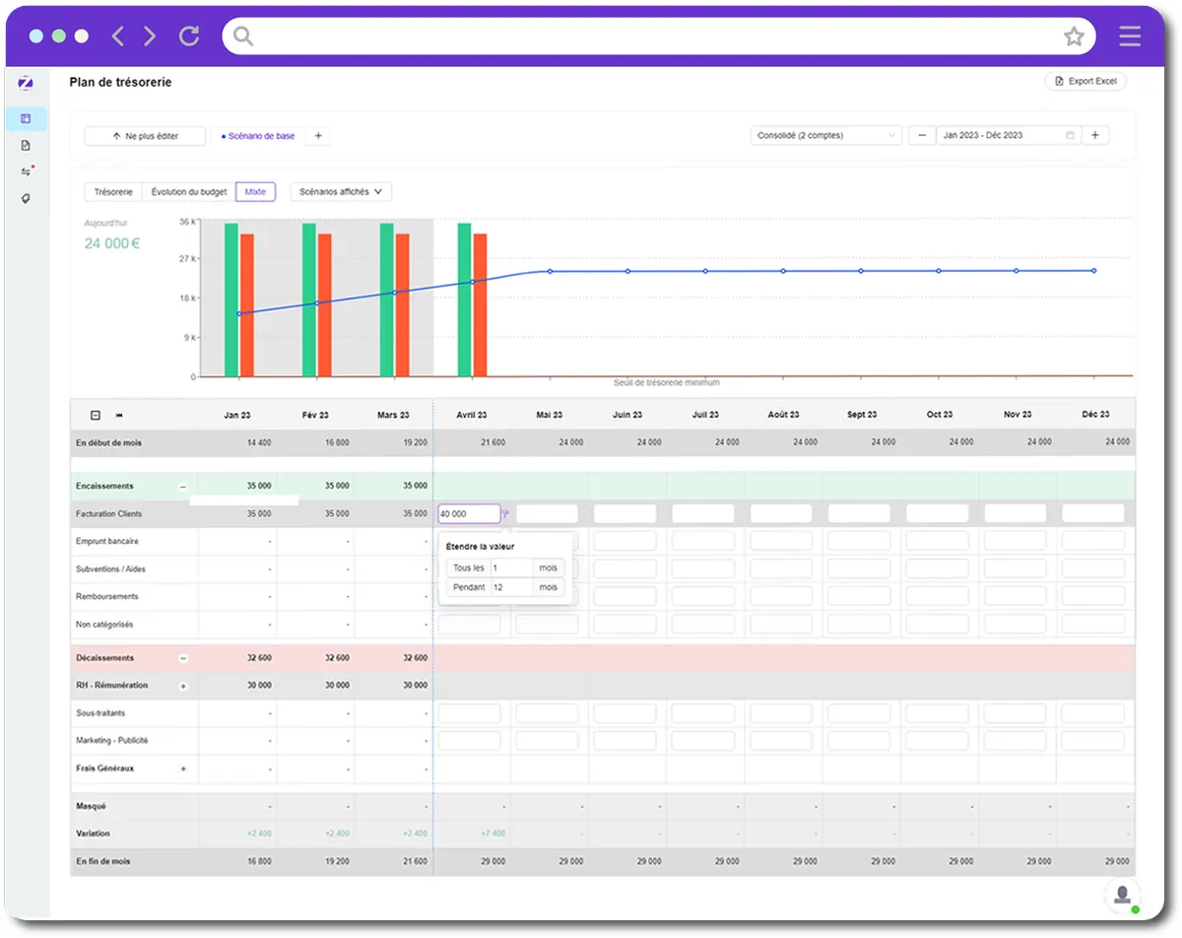Collapse the Encaissements row group
Screen dimensions: 1182x938
(182, 487)
